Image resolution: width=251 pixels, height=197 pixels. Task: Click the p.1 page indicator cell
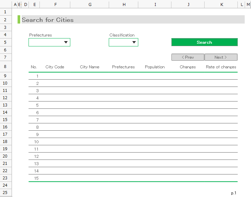(x=234, y=193)
